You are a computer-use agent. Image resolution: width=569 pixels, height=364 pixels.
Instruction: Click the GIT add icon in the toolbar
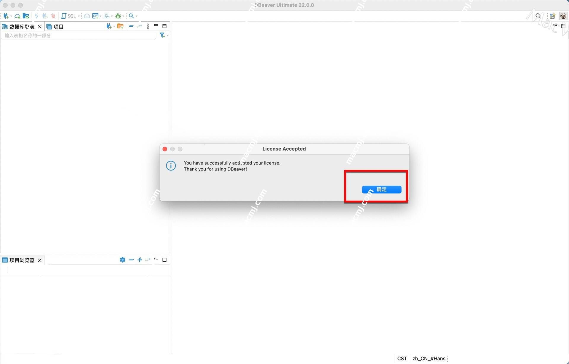[95, 16]
